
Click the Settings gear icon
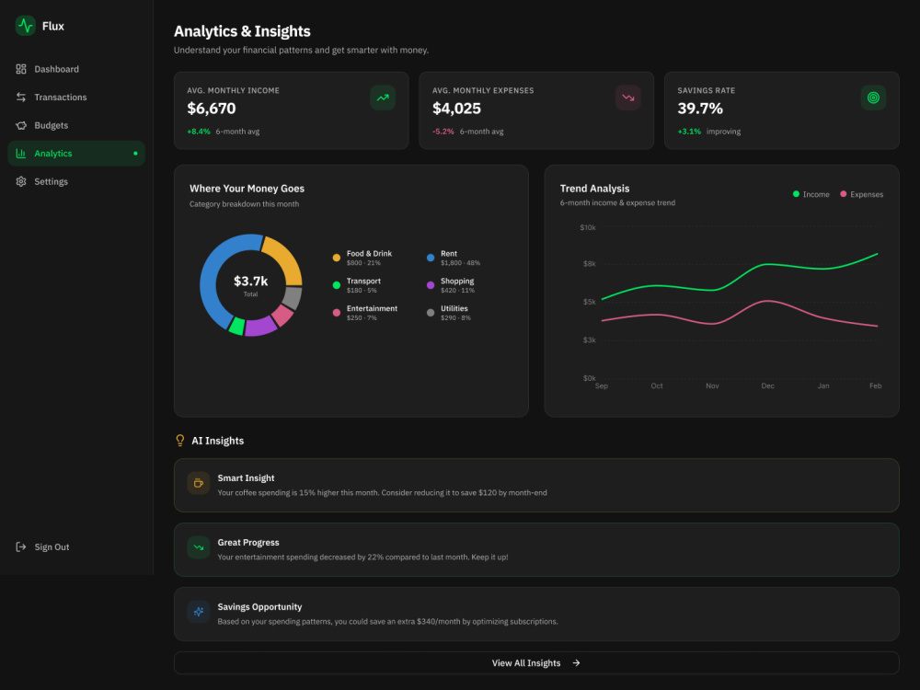(x=21, y=182)
